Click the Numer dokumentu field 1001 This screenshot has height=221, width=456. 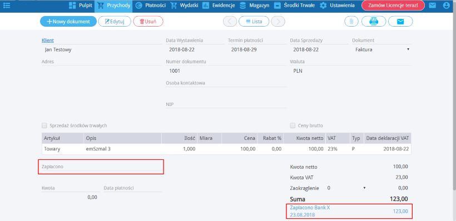[x=226, y=71]
